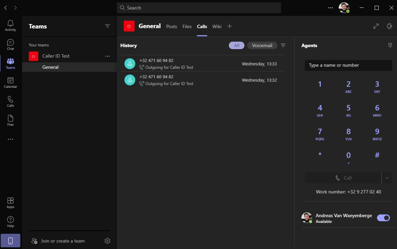Click the History heading
397x249 pixels.
click(x=128, y=45)
